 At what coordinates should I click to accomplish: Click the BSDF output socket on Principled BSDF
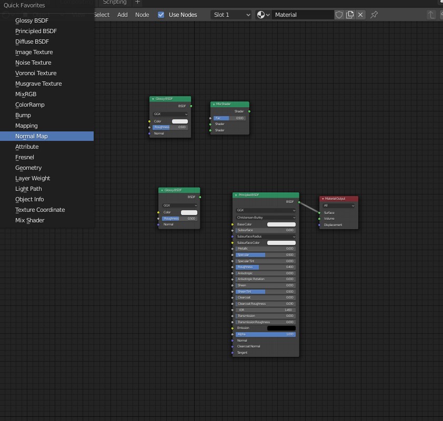[x=299, y=202]
